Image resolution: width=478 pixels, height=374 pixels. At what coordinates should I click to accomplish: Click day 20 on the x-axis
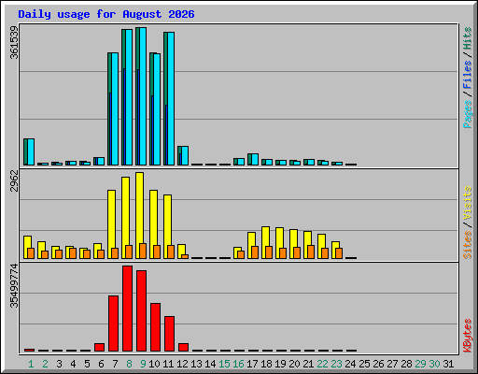294,364
